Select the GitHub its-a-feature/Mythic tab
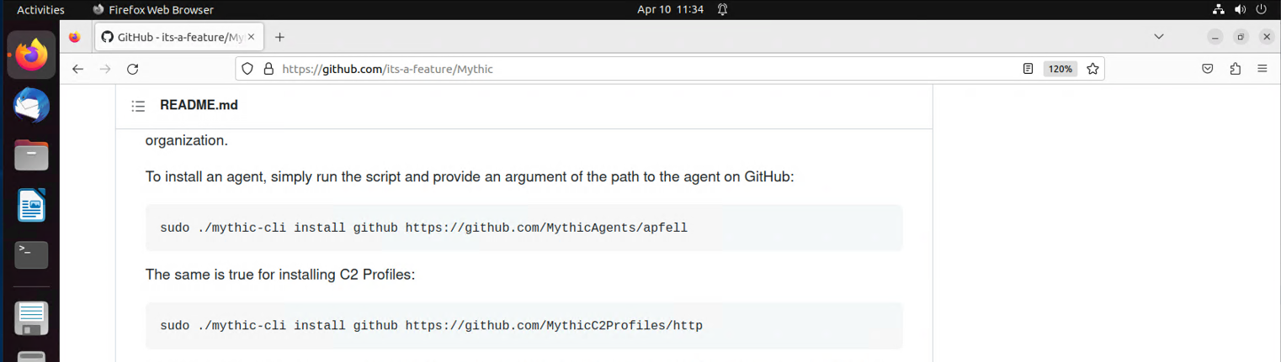Image resolution: width=1281 pixels, height=362 pixels. coord(177,37)
